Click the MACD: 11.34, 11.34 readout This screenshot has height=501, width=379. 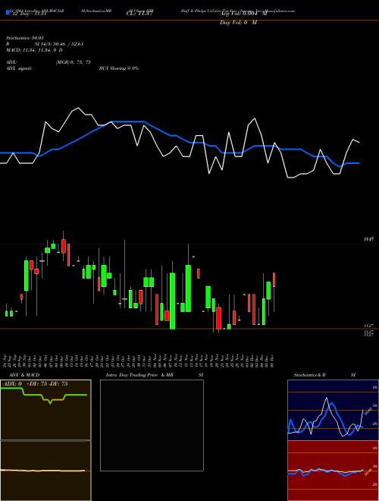[34, 50]
